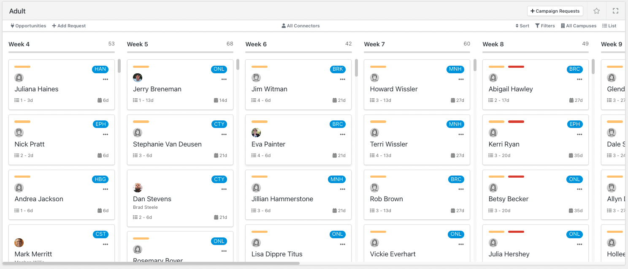Open the All Campuses dropdown

(x=579, y=26)
